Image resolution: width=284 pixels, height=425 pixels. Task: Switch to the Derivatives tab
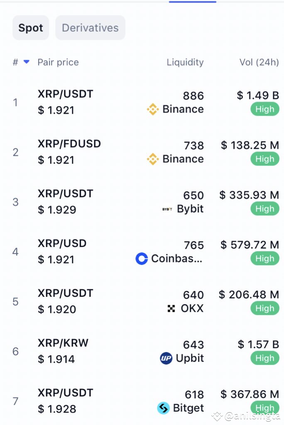coord(90,27)
